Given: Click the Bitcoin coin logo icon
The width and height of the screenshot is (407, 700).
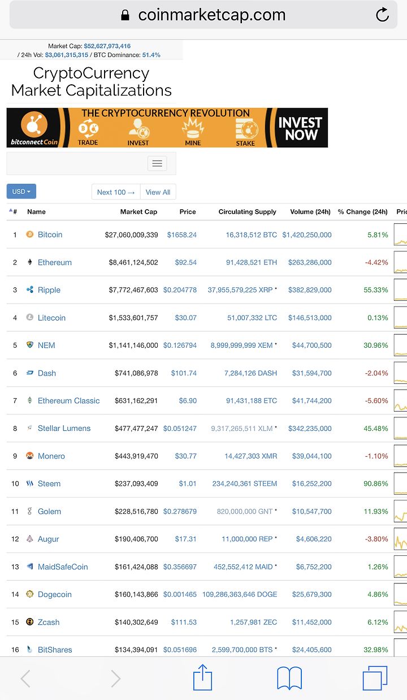Looking at the screenshot, I should tap(30, 234).
